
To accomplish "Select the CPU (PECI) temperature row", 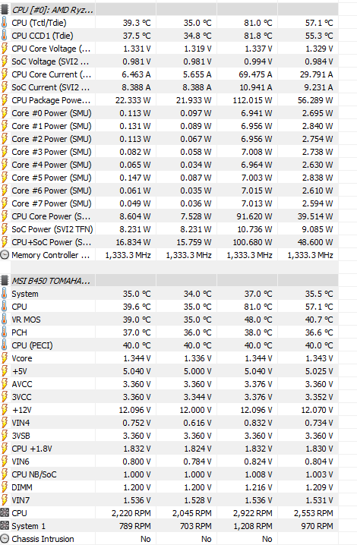I will pos(169,345).
